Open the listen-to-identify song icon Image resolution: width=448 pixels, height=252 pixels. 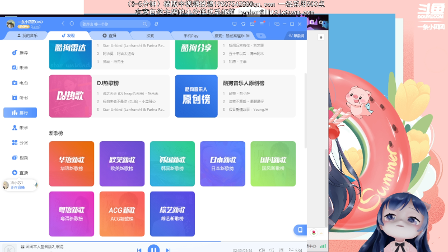point(156,24)
